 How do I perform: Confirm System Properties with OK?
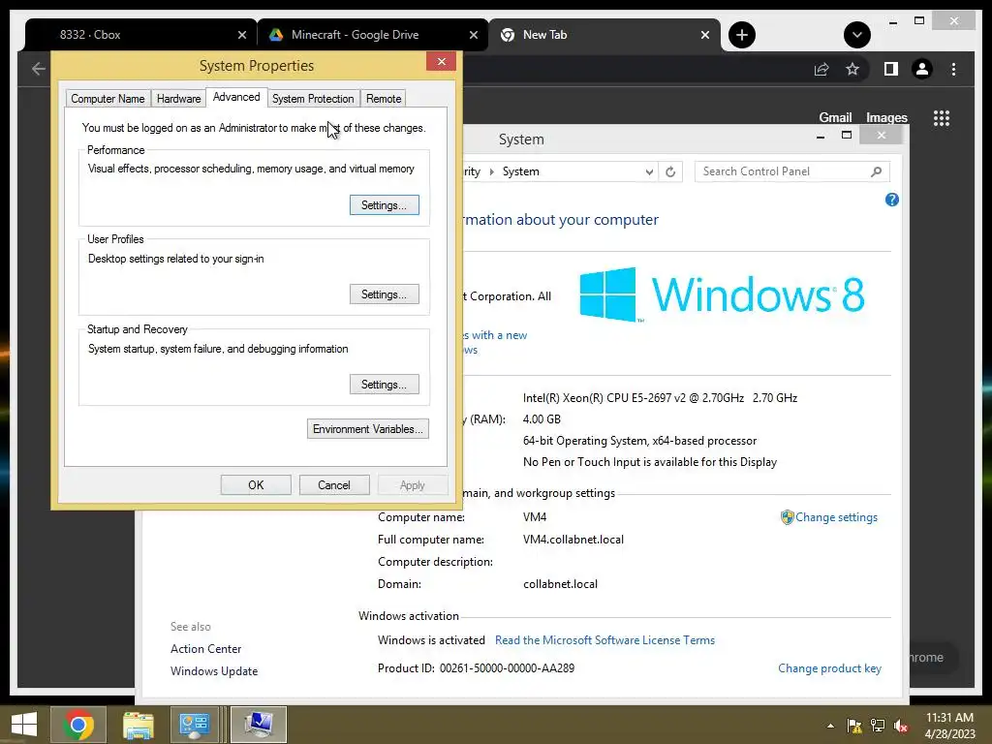click(256, 485)
